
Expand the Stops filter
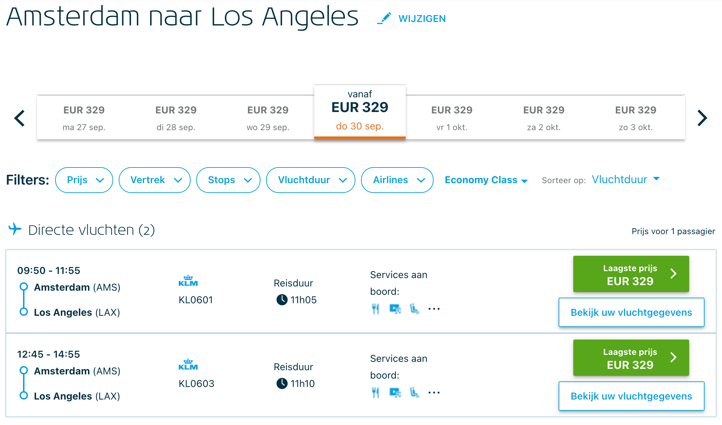(228, 180)
